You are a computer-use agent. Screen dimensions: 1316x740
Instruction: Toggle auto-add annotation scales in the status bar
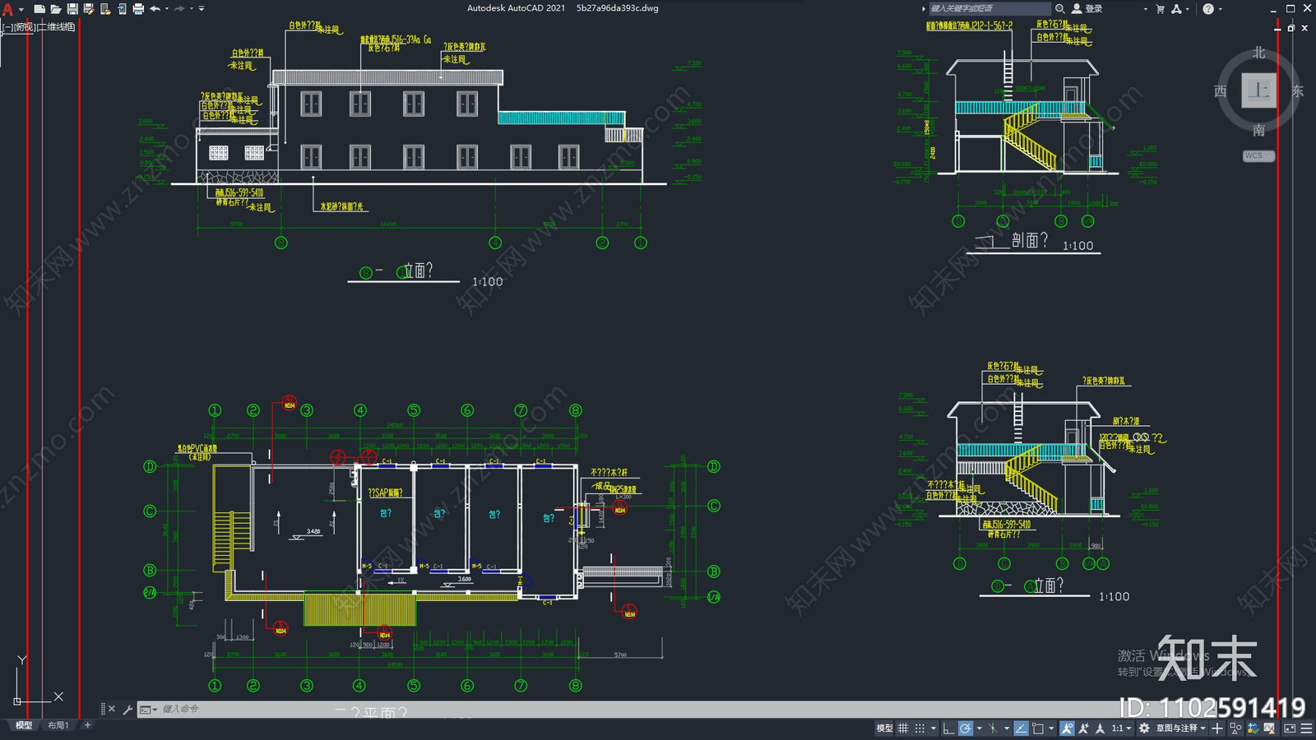[x=1083, y=728]
